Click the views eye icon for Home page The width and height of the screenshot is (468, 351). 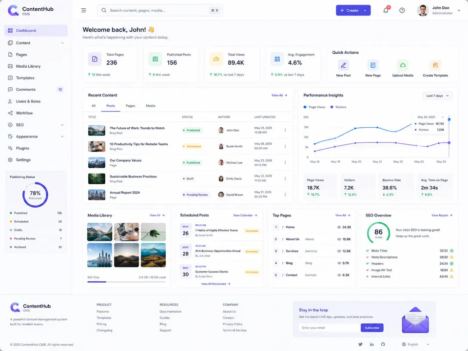[339, 227]
